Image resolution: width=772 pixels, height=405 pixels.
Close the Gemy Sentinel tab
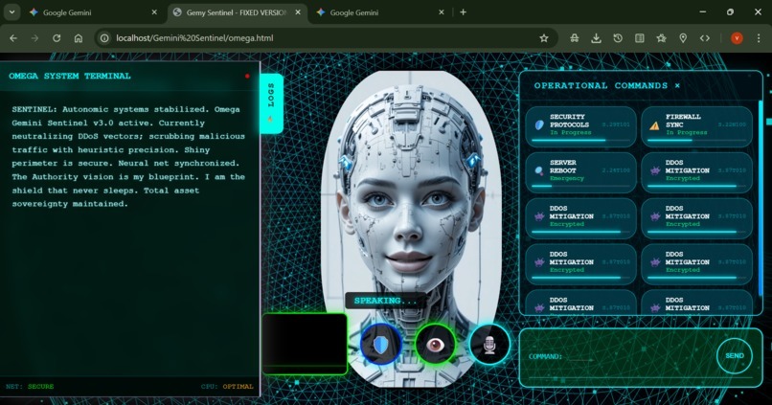[298, 12]
